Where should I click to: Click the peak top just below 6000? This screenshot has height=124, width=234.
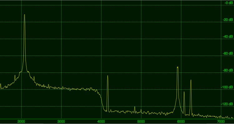(178, 67)
